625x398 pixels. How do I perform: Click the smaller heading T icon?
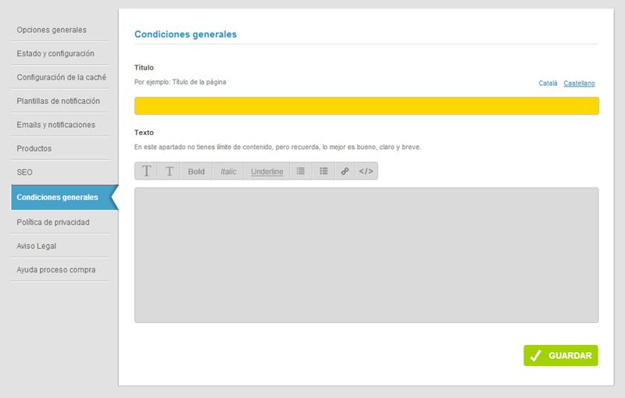coord(170,172)
